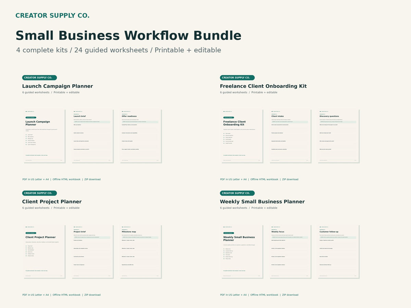Viewport: 411px width, 308px height.
Task: Click 'PDF in US Letter + A4' below Weekly Planner thumbnails
Action: pos(233,295)
